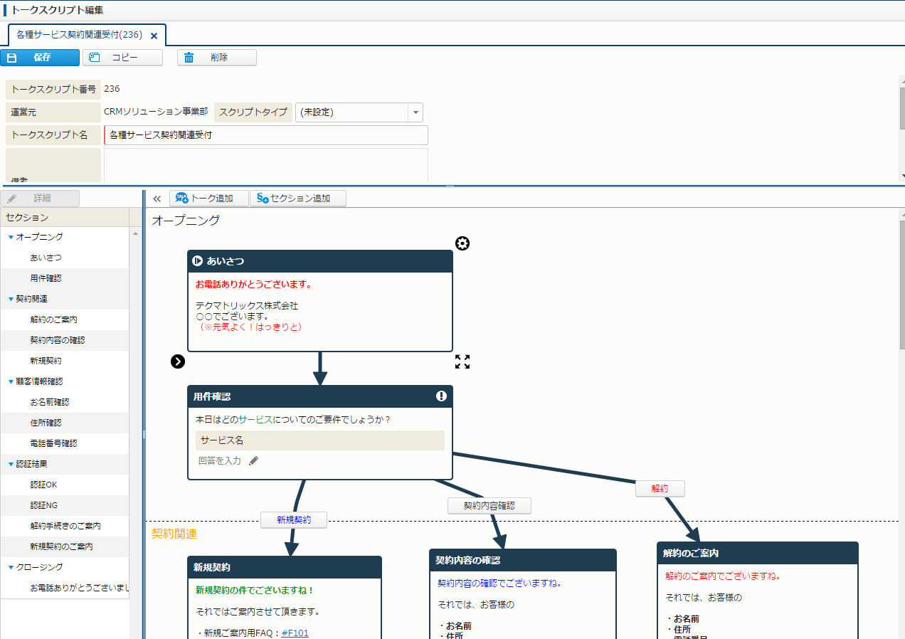Viewport: 905px width, 639px height.
Task: Click the セクション追加 button
Action: point(298,199)
